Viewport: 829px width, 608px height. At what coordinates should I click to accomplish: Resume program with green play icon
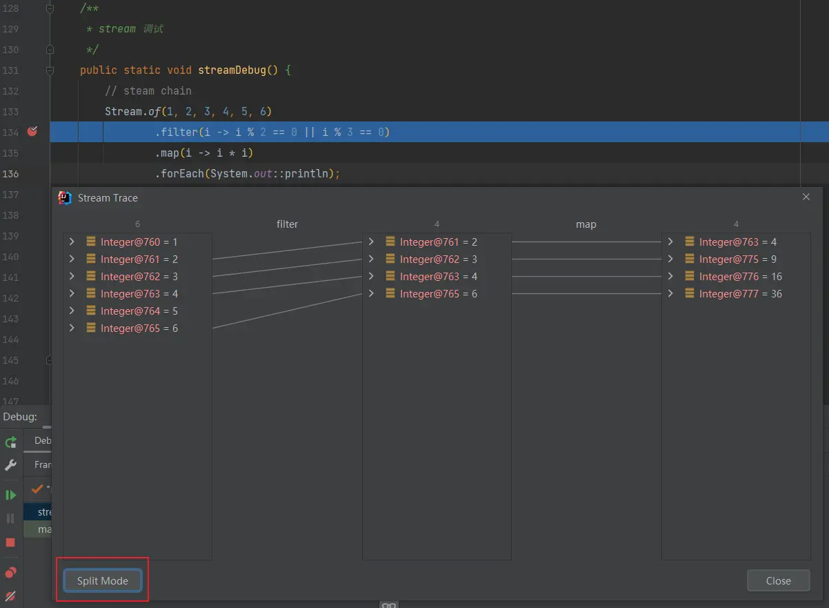(x=10, y=495)
